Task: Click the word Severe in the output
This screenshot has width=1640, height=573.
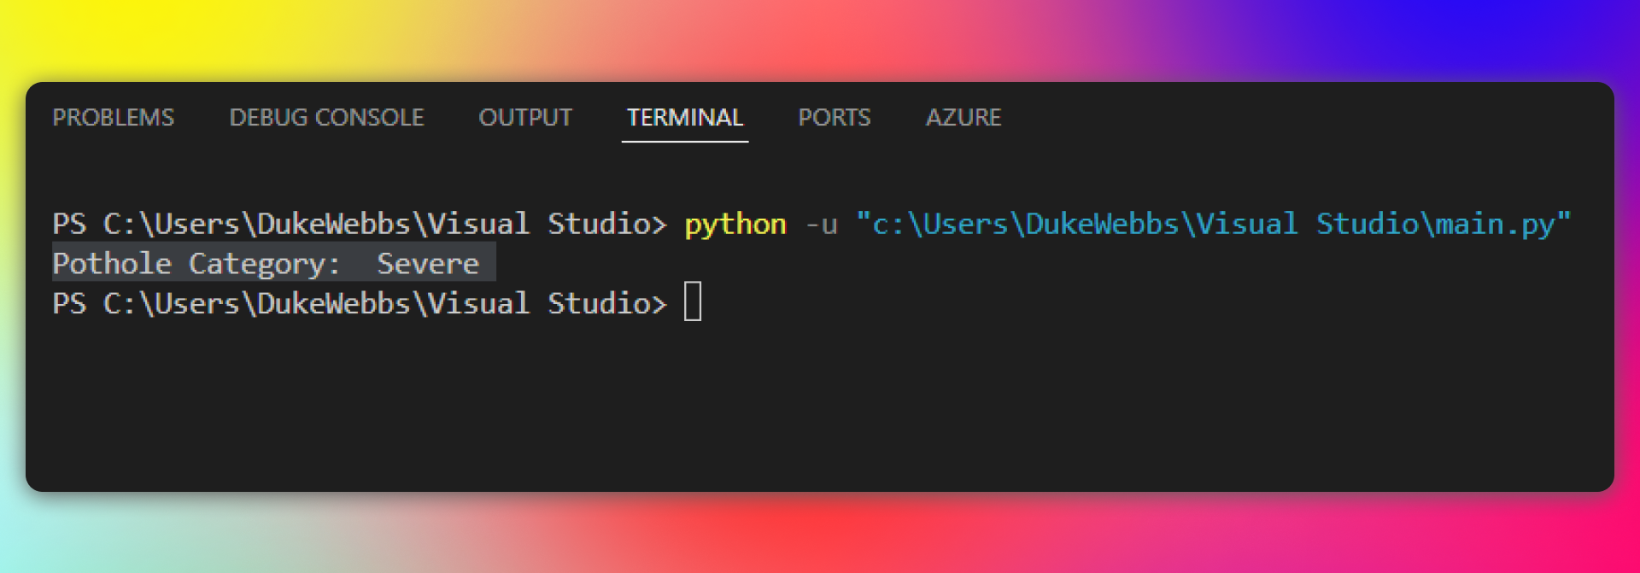Action: [428, 264]
